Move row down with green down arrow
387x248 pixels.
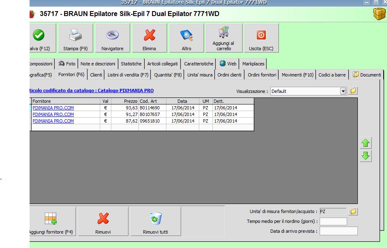click(x=366, y=156)
